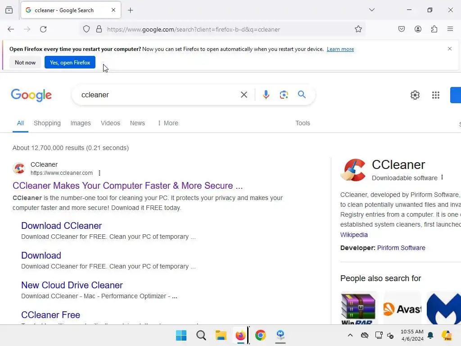Open Piriform Software developer link

pos(401,248)
